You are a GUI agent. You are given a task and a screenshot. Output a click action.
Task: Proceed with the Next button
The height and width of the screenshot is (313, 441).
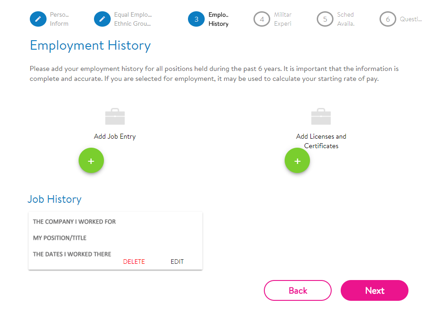pos(374,290)
